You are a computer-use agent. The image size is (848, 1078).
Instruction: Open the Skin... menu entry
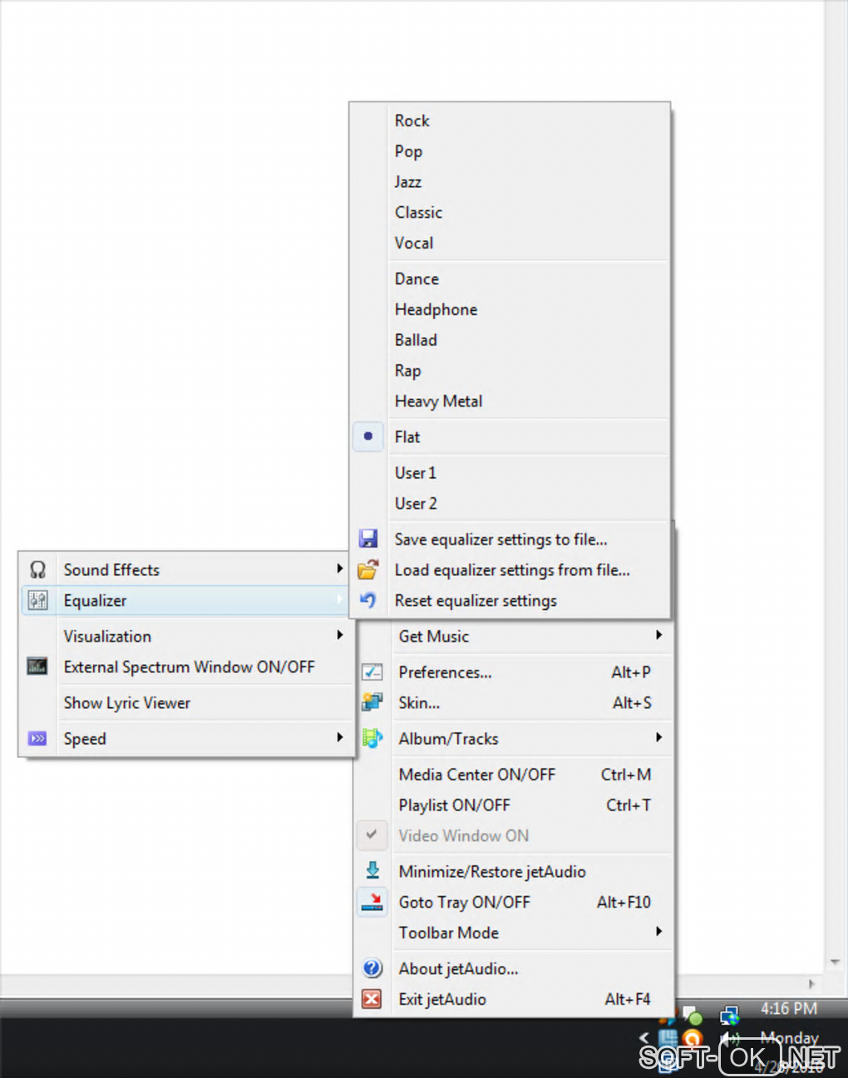pyautogui.click(x=514, y=702)
